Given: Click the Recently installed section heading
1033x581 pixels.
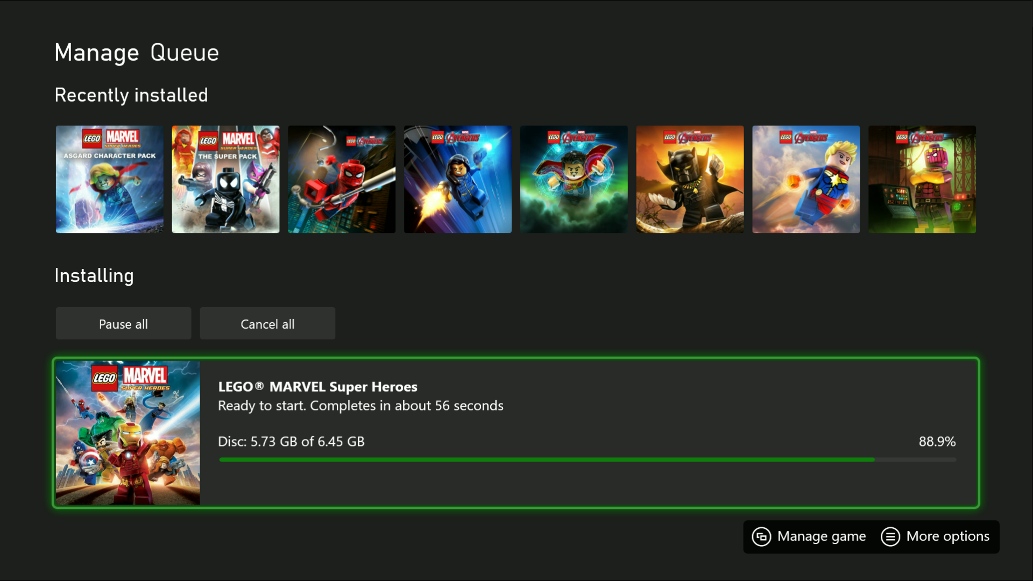Looking at the screenshot, I should pos(131,95).
